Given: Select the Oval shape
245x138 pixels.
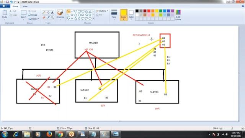Looking at the screenshot, I should pyautogui.click(x=76, y=11).
